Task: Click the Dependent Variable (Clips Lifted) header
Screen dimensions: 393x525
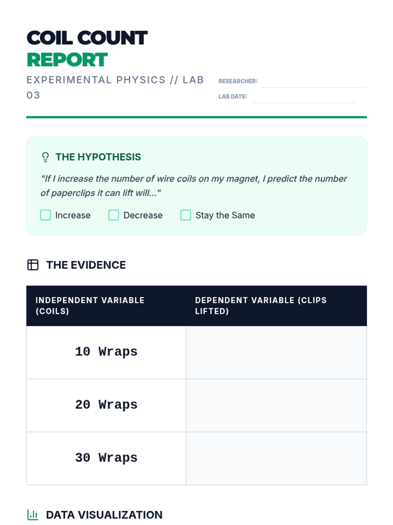Action: (x=261, y=305)
